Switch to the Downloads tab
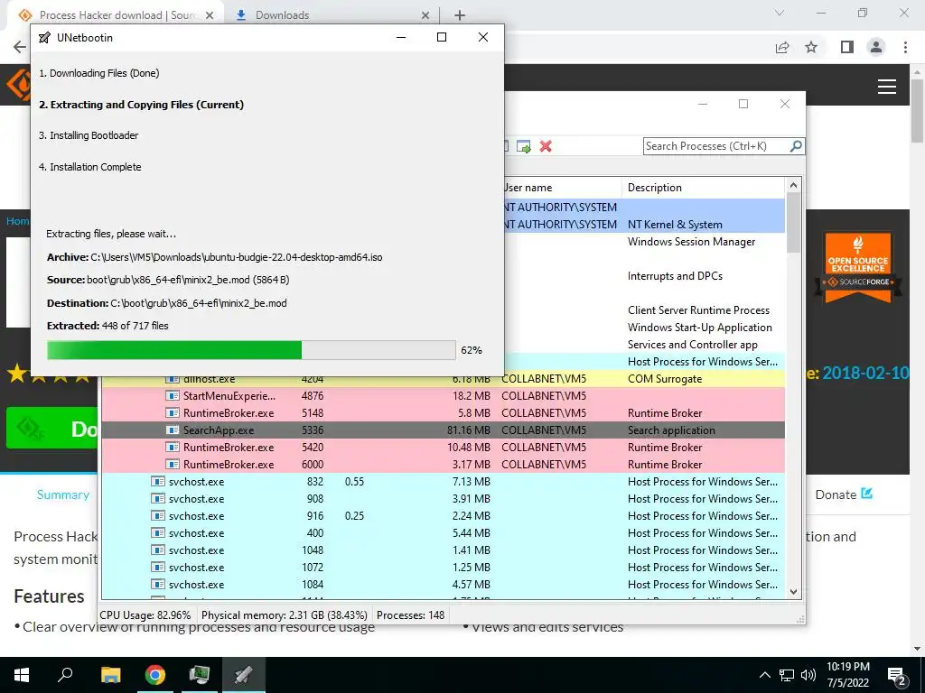The width and height of the screenshot is (925, 693). coord(331,15)
